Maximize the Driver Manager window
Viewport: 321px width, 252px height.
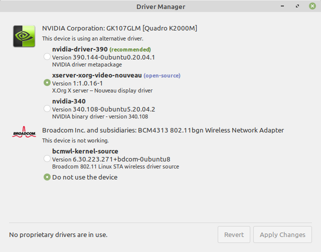pyautogui.click(x=297, y=6)
